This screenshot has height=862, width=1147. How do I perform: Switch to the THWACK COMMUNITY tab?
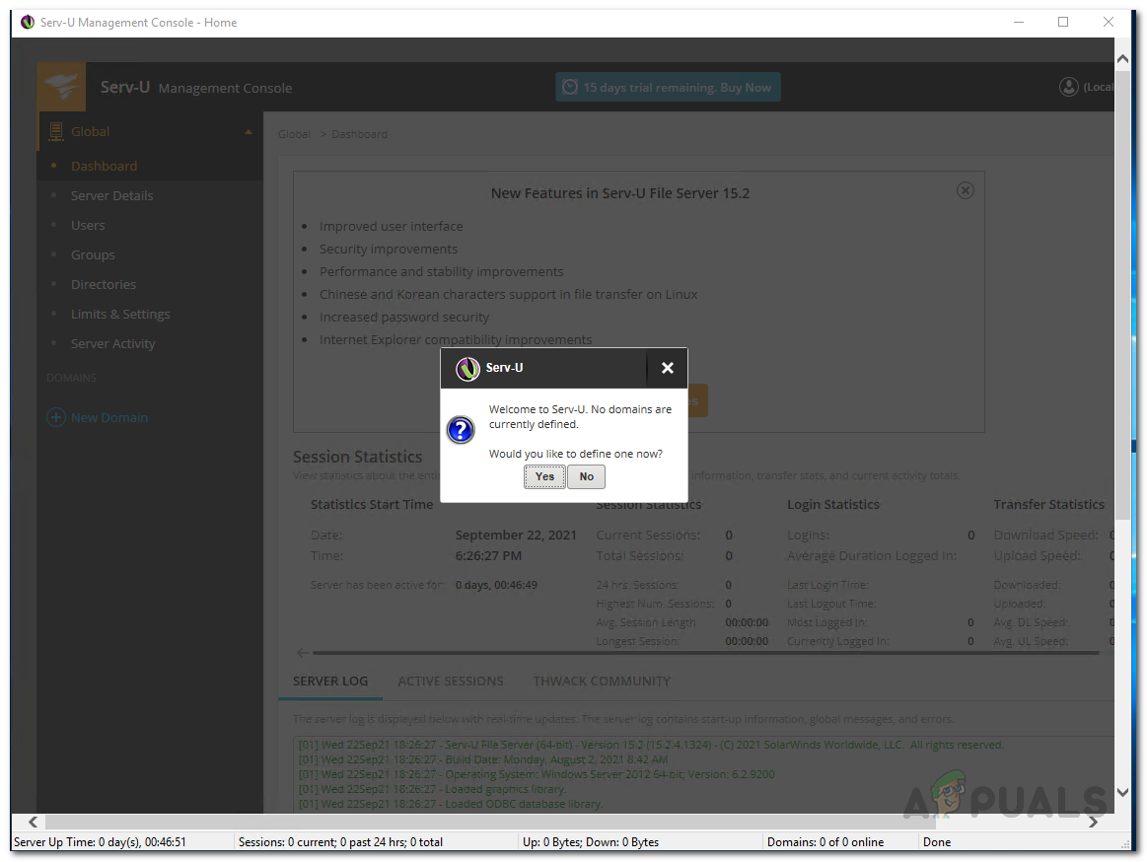tap(602, 682)
